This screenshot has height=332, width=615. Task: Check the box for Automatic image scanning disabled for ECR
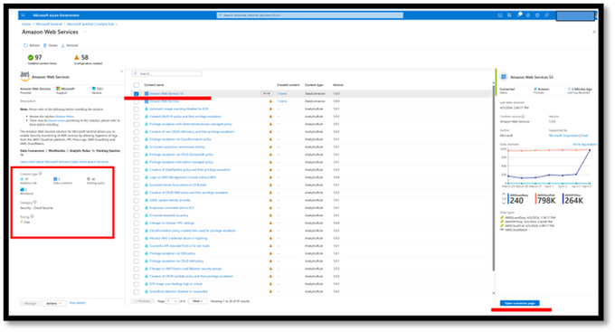(136, 109)
